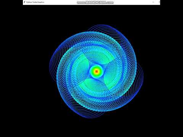
Task: Minimize the Python Turtle Graphics window
Action: (x=153, y=2)
